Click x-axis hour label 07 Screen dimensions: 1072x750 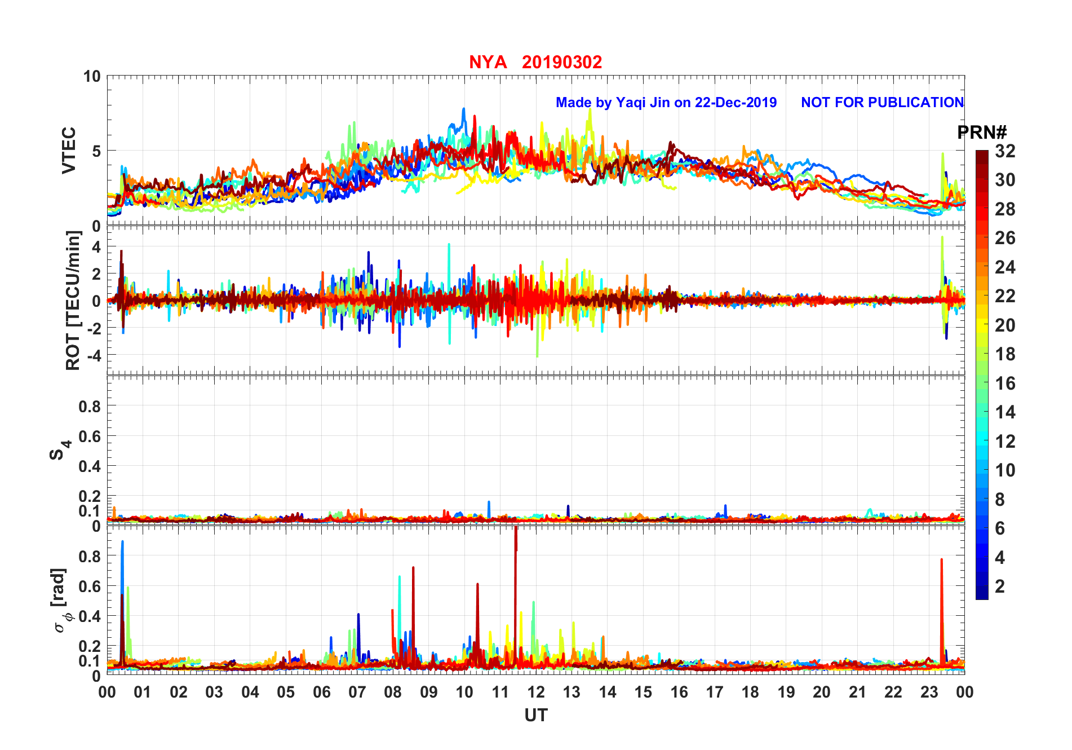pos(357,692)
